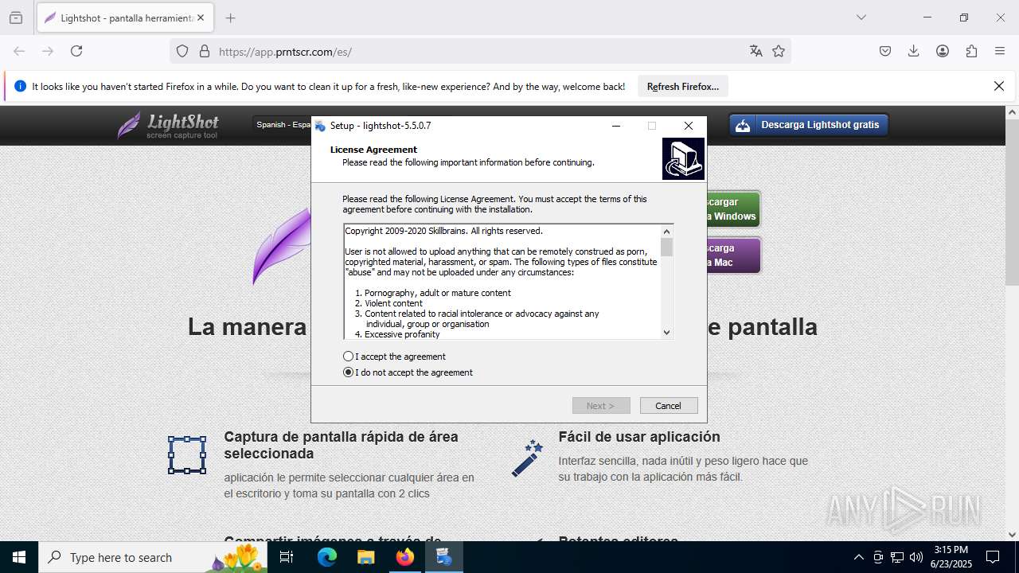The width and height of the screenshot is (1019, 573).
Task: Click the installer computer icon in Setup header
Action: coord(683,158)
